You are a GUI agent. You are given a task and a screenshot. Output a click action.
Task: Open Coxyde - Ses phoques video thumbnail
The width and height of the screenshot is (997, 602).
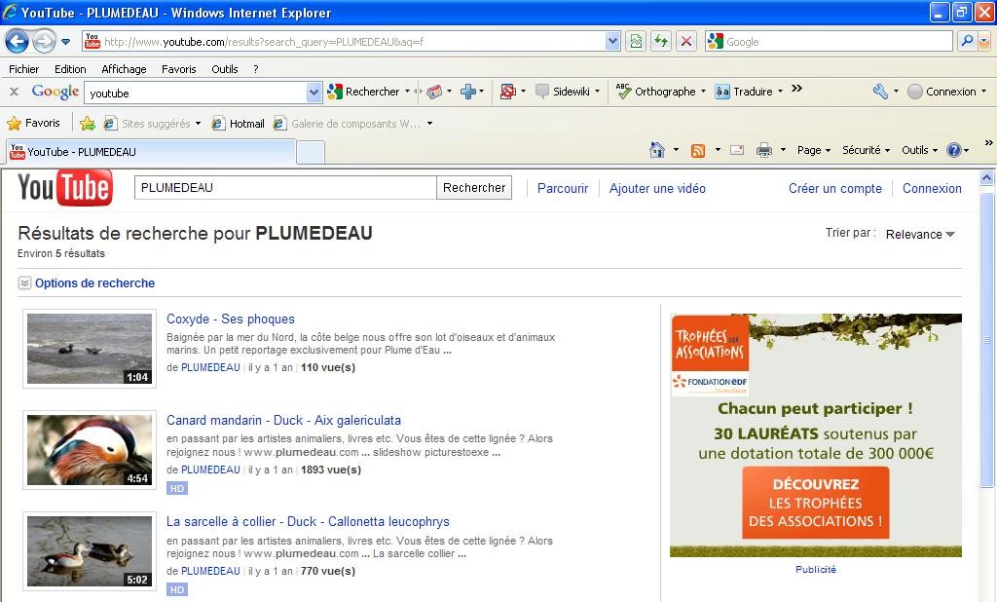(90, 349)
